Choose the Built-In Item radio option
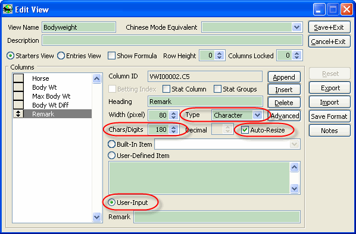This screenshot has width=356, height=234. 111,144
